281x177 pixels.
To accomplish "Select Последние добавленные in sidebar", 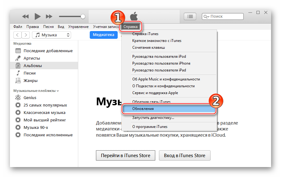I will (44, 51).
